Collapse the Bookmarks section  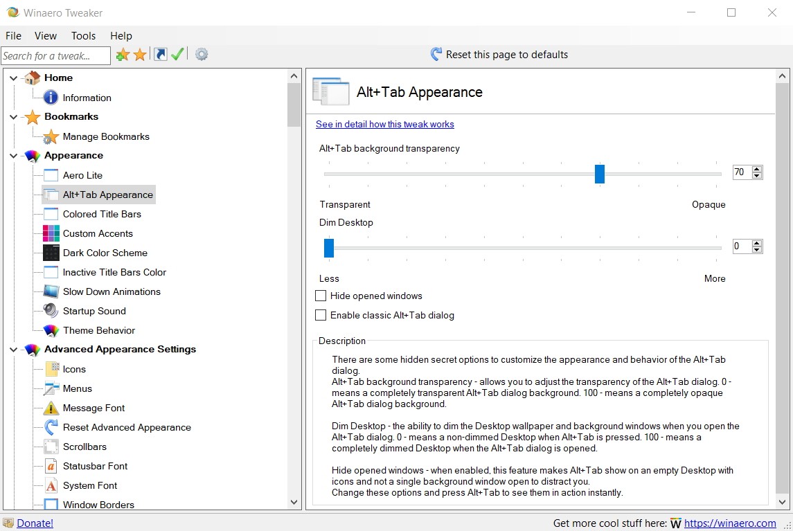[x=12, y=117]
